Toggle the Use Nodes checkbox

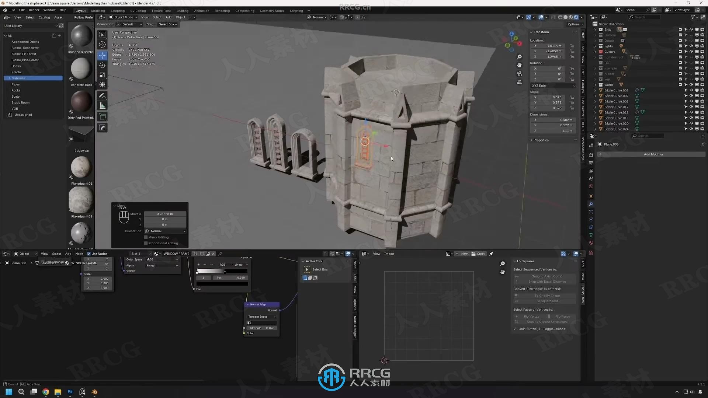click(88, 254)
